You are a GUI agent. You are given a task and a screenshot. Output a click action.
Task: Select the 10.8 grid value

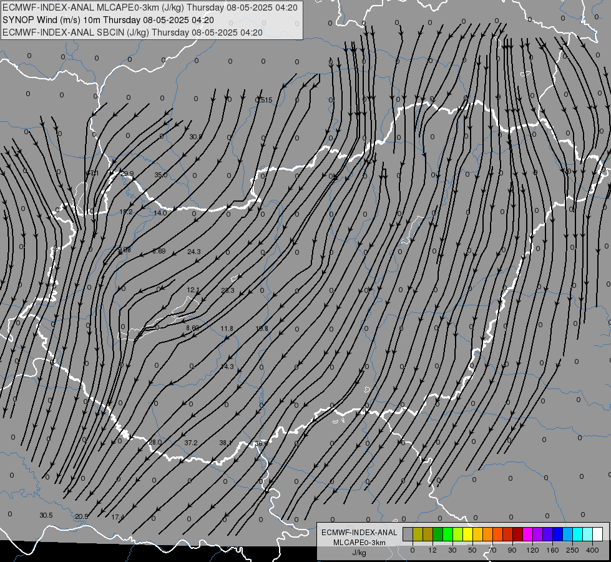pos(262,329)
